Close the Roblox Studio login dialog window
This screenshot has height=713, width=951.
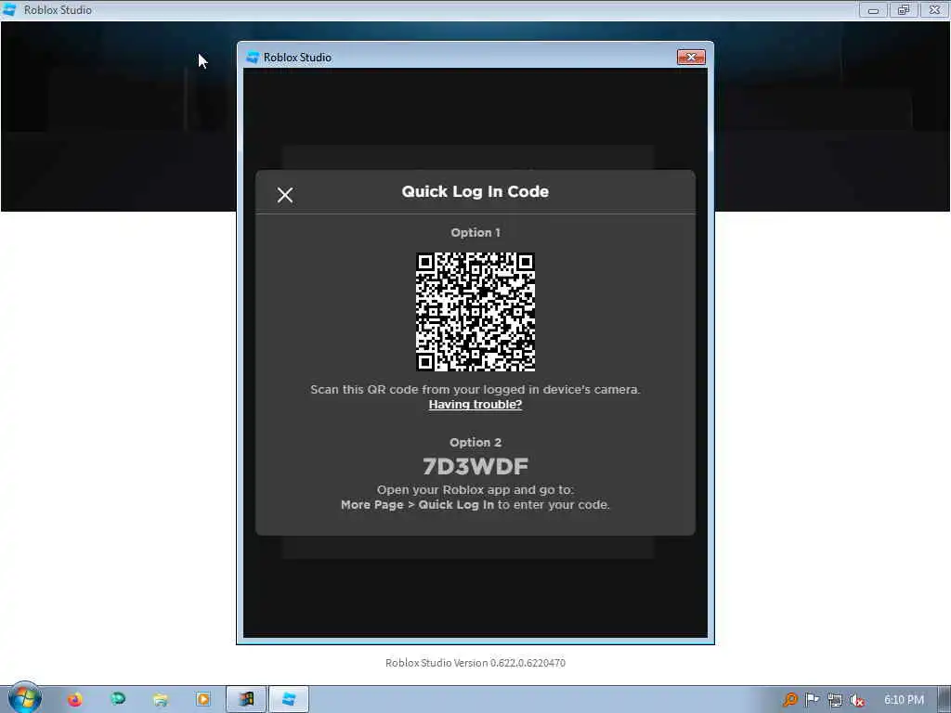tap(691, 57)
